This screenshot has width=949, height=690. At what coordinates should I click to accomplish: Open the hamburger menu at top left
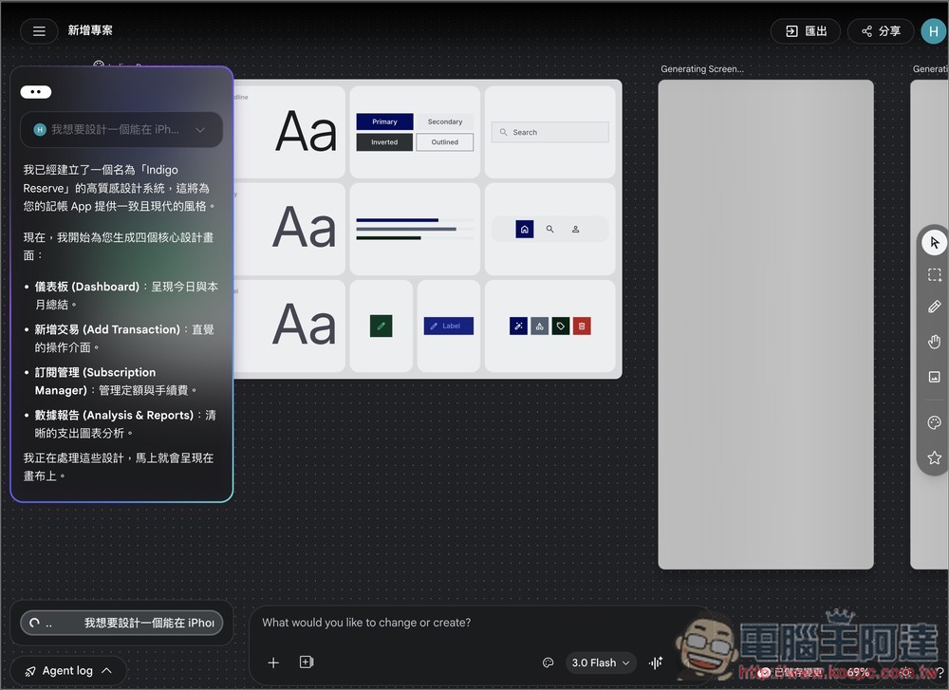click(39, 31)
